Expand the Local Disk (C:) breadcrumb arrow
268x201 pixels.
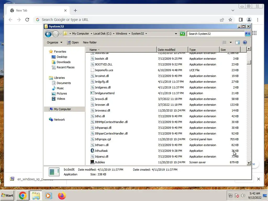[x=114, y=34]
